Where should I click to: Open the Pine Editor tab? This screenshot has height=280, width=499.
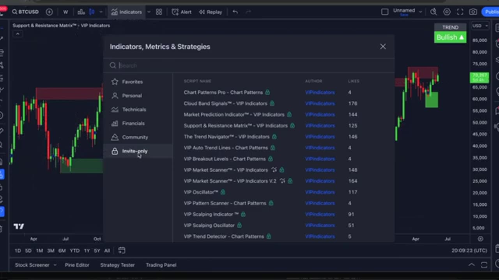tap(77, 265)
